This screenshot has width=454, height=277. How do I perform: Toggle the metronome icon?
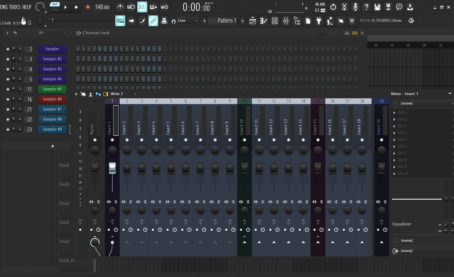point(120,7)
